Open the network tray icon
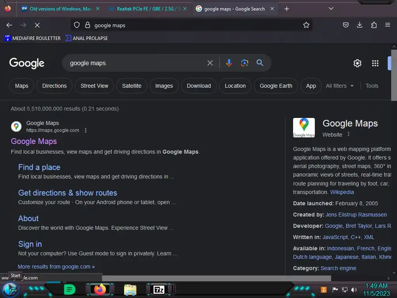 pyautogui.click(x=345, y=289)
